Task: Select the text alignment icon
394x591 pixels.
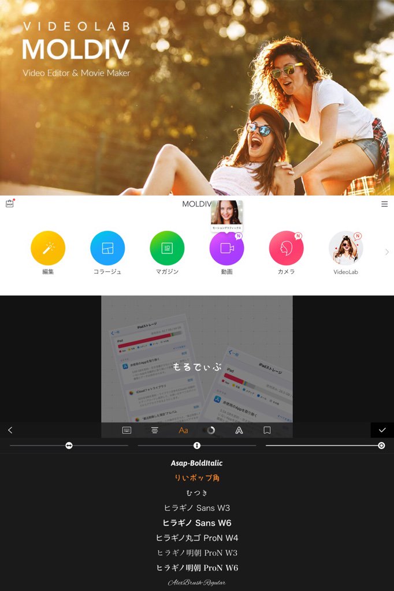Action: tap(155, 430)
